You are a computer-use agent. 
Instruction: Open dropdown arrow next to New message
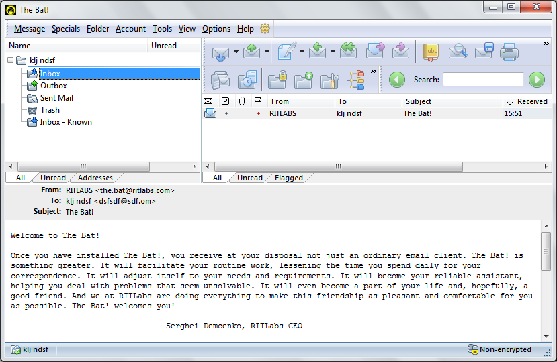pos(302,52)
